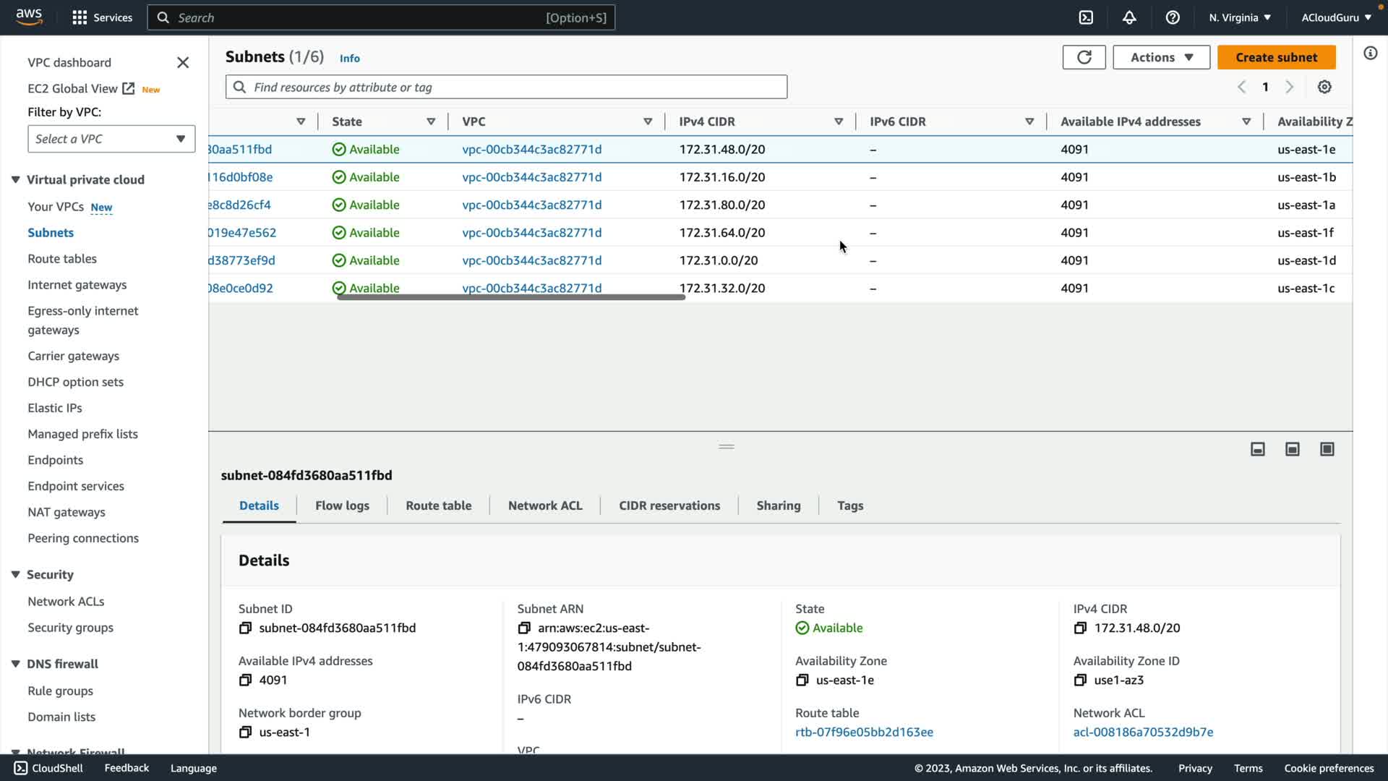Open the Services grid menu
This screenshot has width=1388, height=781.
pos(80,17)
